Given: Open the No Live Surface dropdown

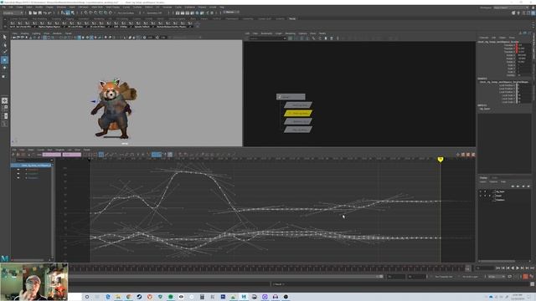Looking at the screenshot, I should [126, 13].
